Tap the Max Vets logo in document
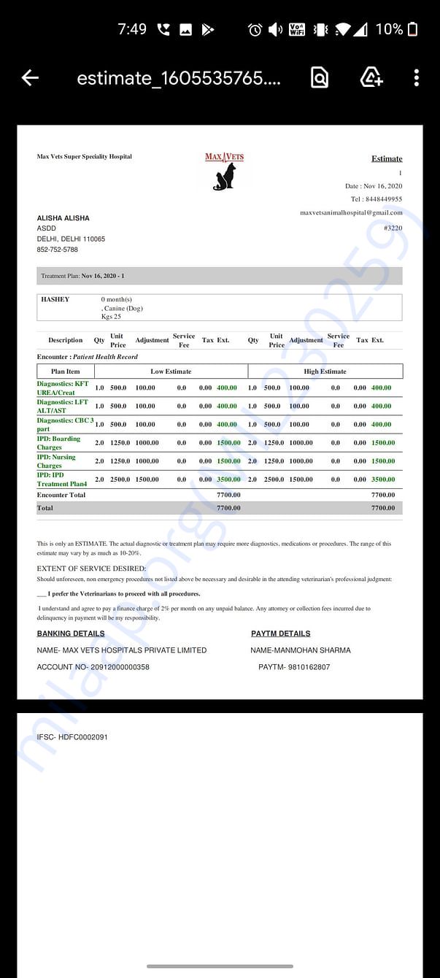This screenshot has width=440, height=978. click(225, 171)
